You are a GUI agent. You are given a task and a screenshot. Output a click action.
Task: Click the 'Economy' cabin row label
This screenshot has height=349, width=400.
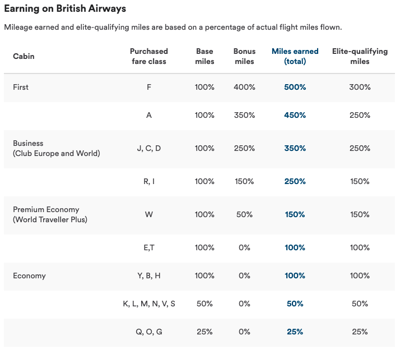(29, 275)
